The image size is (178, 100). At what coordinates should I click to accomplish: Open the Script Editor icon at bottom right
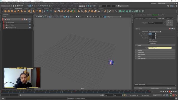[x=176, y=98]
